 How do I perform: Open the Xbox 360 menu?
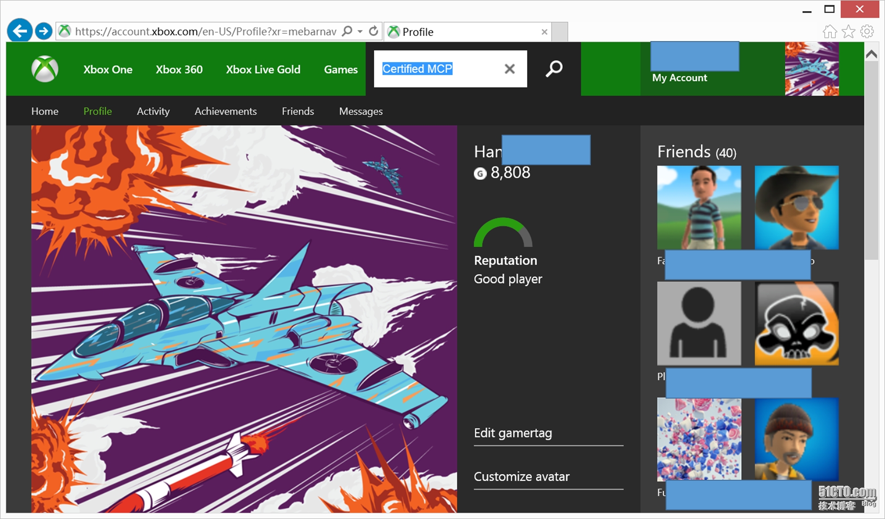(179, 70)
